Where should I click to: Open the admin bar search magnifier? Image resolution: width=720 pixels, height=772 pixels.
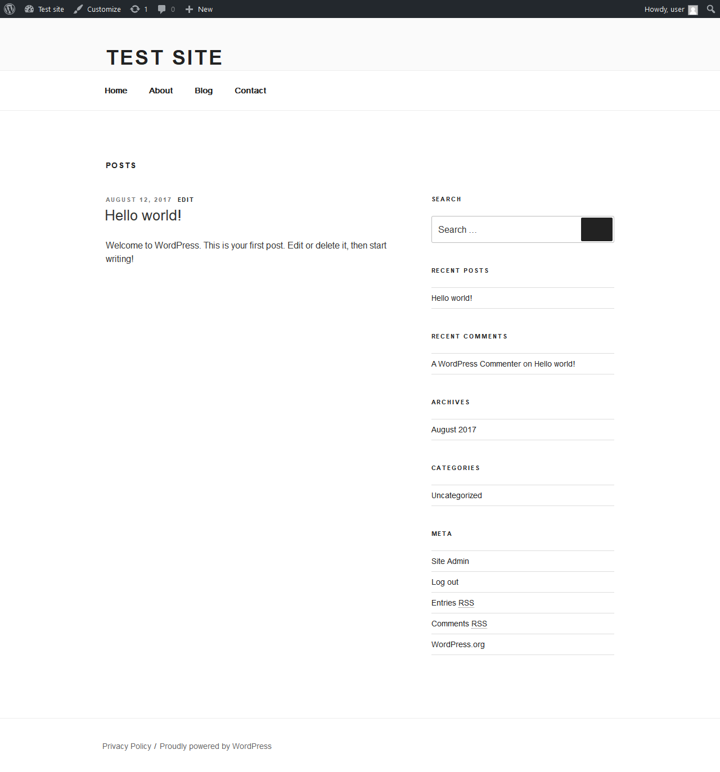pos(711,9)
